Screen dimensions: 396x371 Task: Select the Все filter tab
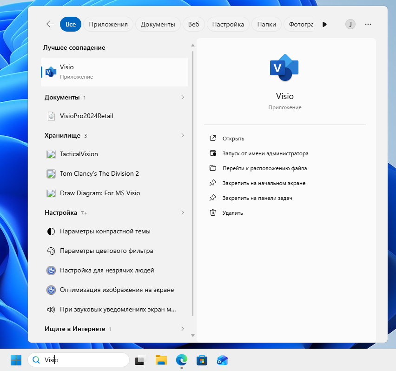71,24
